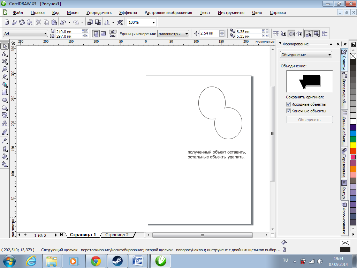Open the 'Эффекты' menu
The height and width of the screenshot is (268, 357).
coord(128,13)
